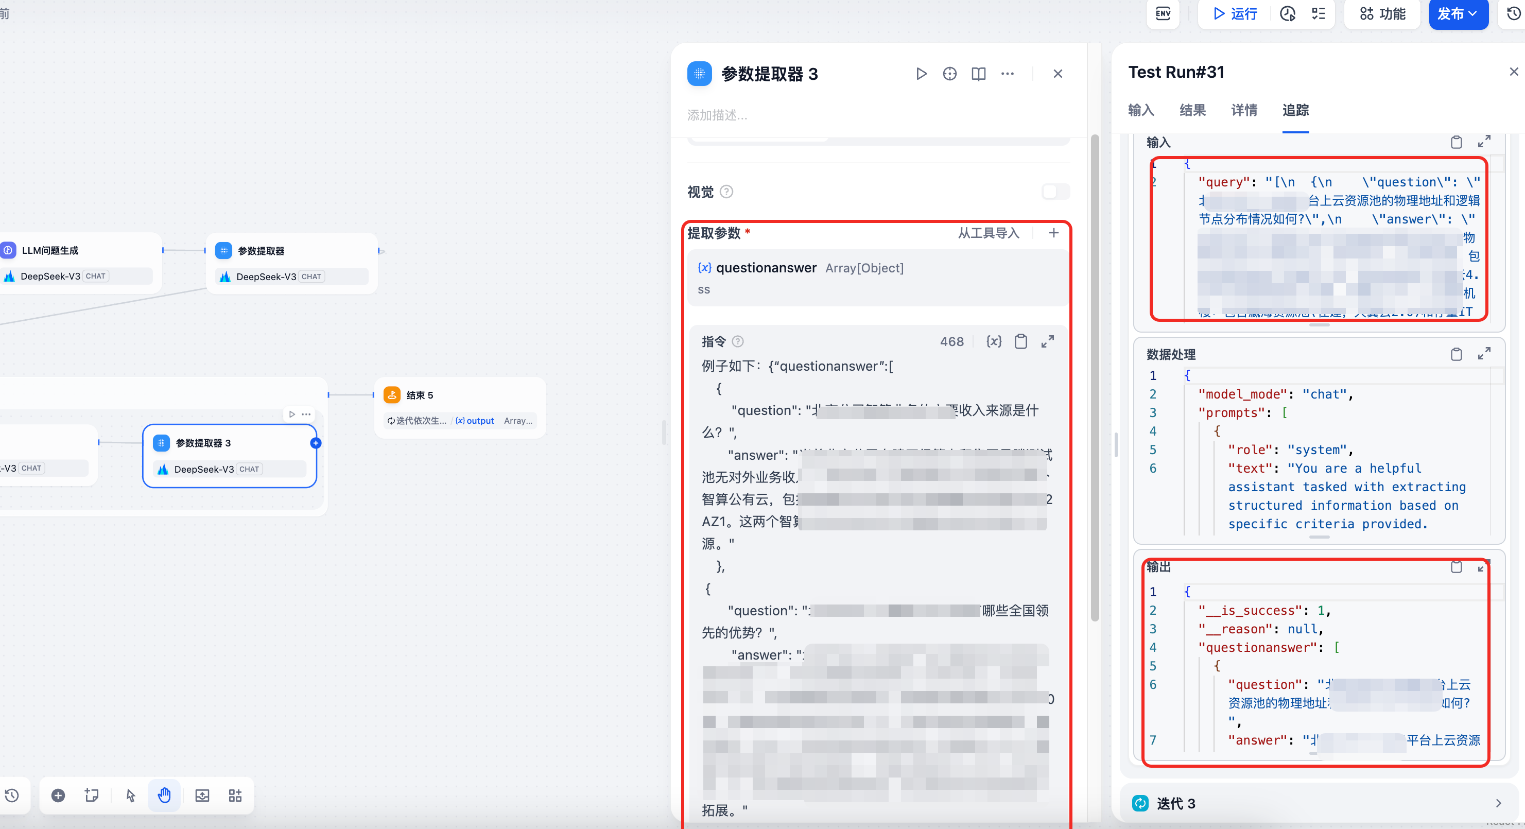Click the 运行 run button
Image resolution: width=1525 pixels, height=829 pixels.
[x=1235, y=13]
